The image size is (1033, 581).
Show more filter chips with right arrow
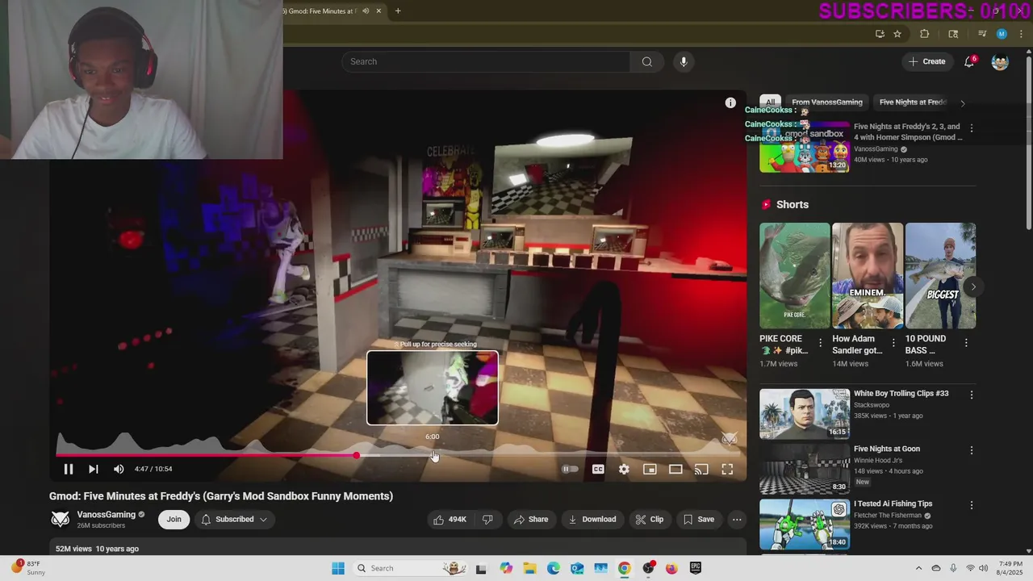pyautogui.click(x=962, y=103)
